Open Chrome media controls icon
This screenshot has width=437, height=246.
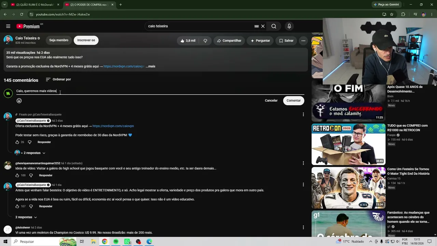point(415,14)
